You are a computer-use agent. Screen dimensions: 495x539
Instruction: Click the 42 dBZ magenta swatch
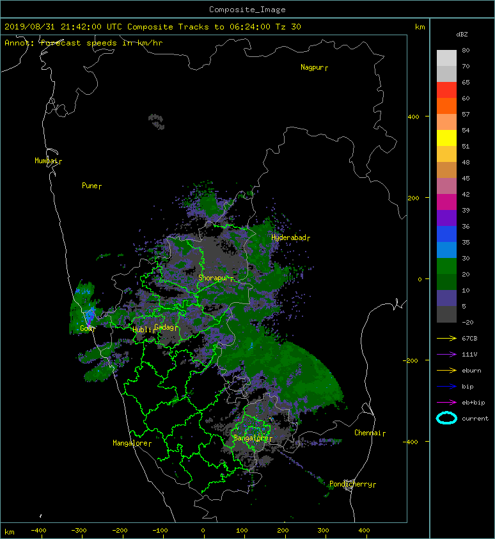[446, 202]
